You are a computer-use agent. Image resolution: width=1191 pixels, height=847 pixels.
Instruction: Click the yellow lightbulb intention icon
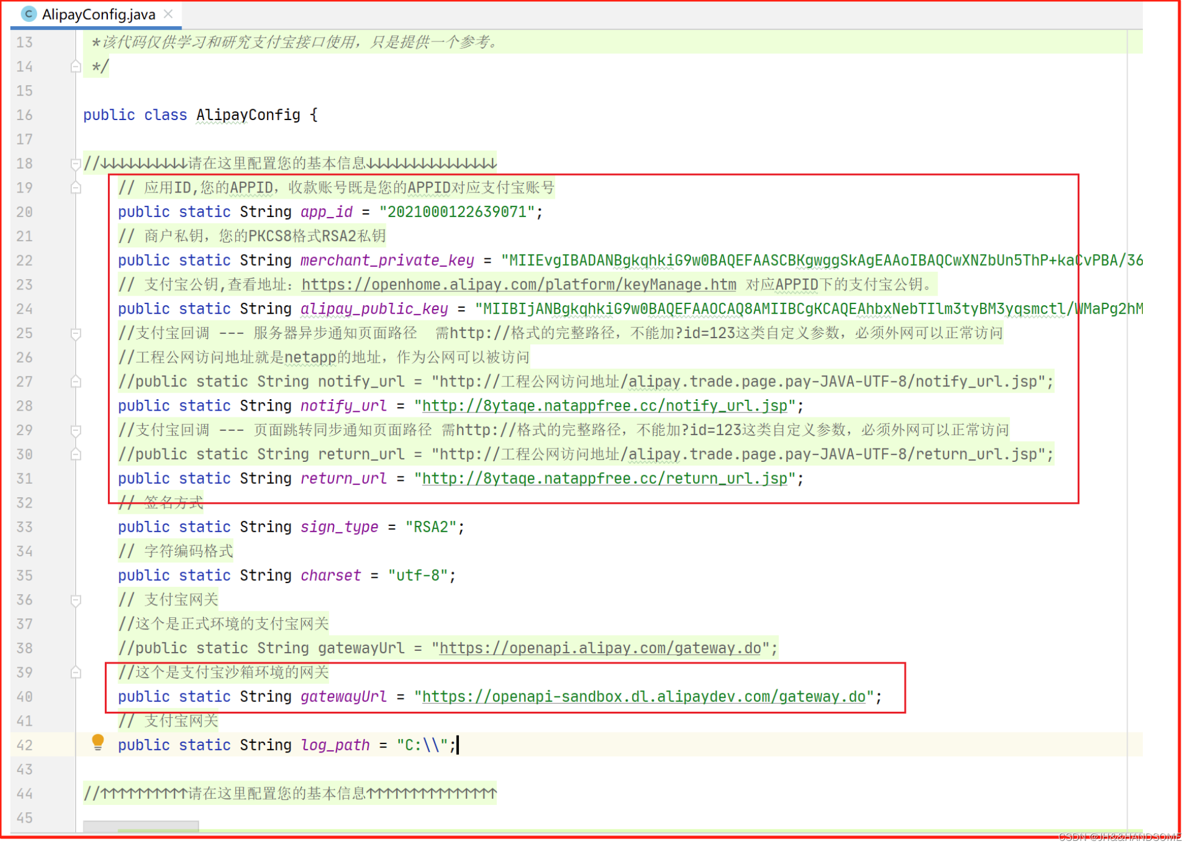pos(98,742)
